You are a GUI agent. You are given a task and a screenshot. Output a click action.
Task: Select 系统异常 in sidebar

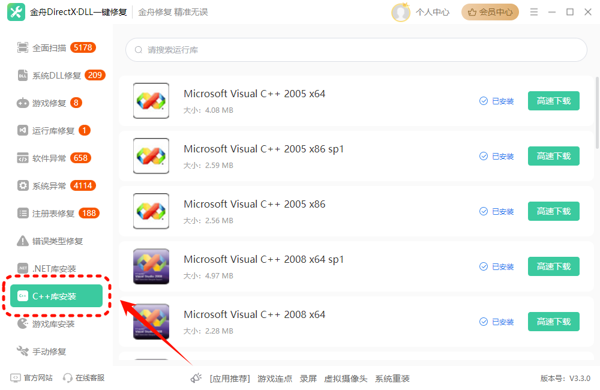(x=56, y=185)
